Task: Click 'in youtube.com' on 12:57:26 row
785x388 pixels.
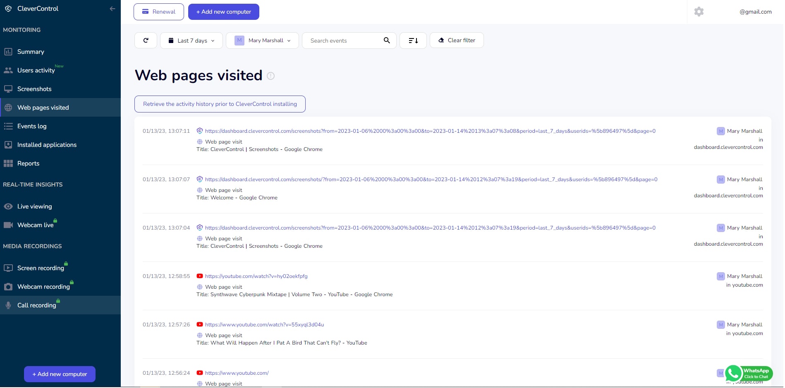Action: pyautogui.click(x=744, y=333)
